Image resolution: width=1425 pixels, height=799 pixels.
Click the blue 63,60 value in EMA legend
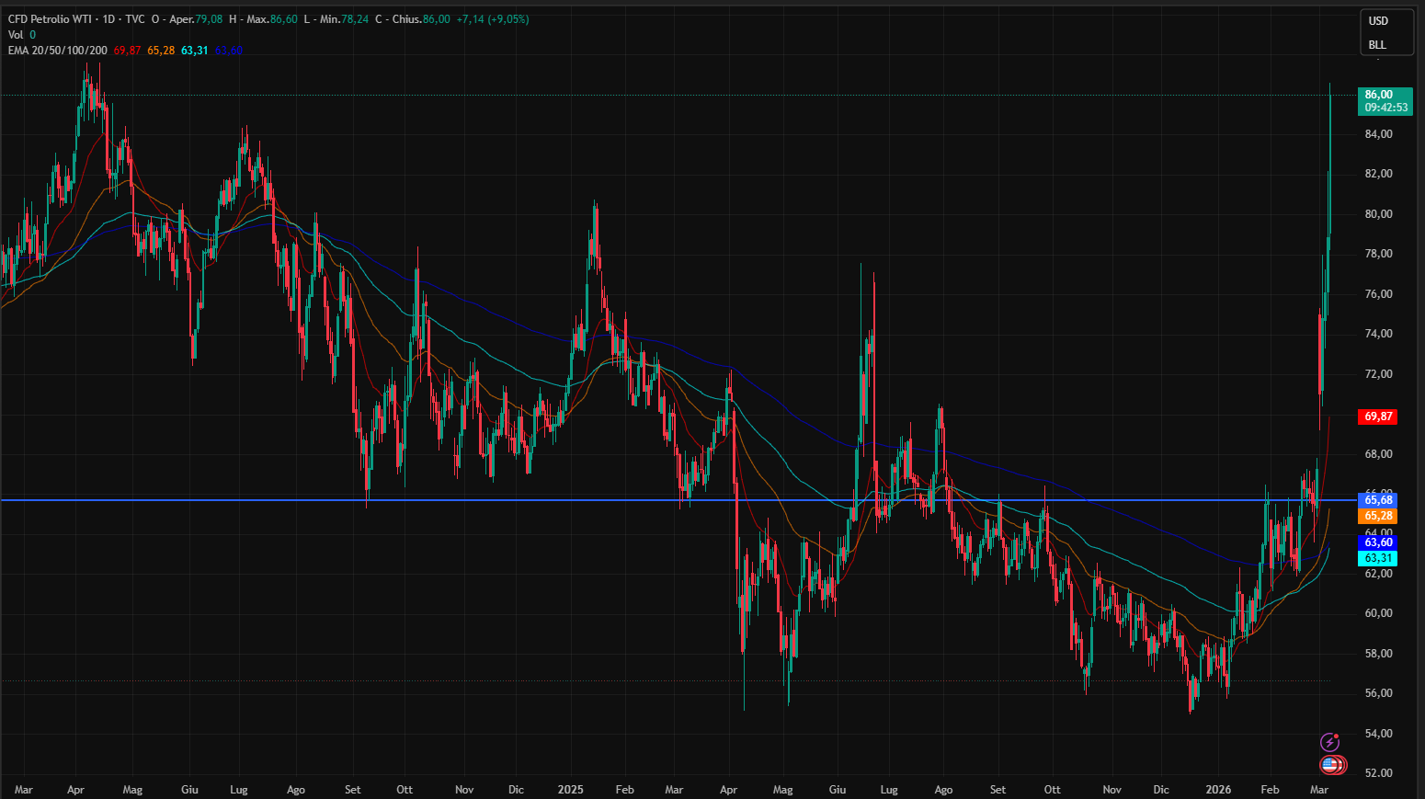coord(229,51)
